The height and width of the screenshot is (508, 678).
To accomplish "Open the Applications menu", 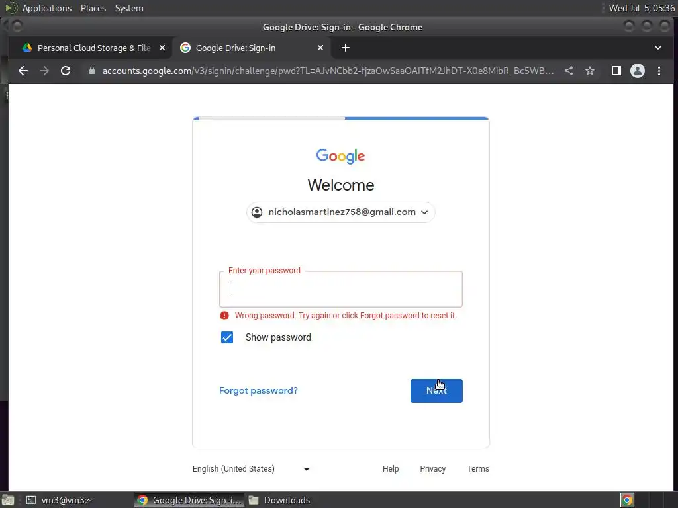I will [47, 8].
